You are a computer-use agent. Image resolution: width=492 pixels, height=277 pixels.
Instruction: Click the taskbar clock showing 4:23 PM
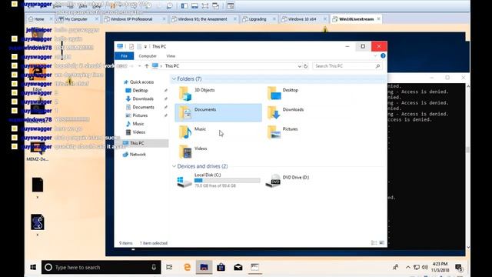click(x=440, y=267)
